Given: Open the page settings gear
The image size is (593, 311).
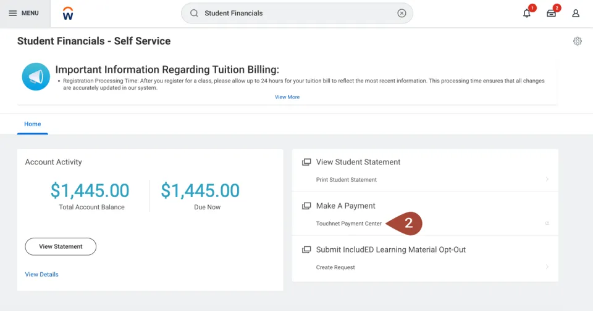Looking at the screenshot, I should [x=577, y=41].
